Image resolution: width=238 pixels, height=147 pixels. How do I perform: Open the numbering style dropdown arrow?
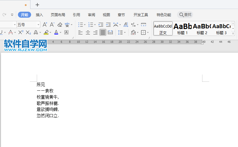(x=95, y=25)
